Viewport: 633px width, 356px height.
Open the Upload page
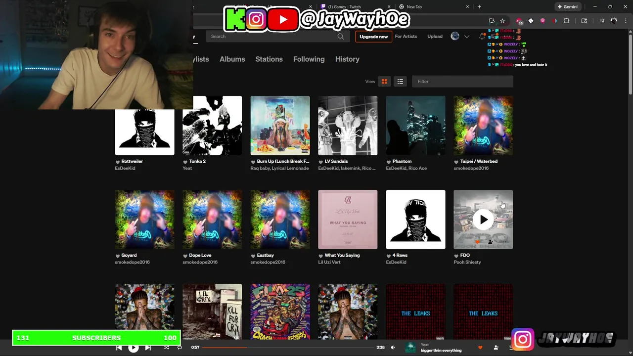tap(435, 37)
